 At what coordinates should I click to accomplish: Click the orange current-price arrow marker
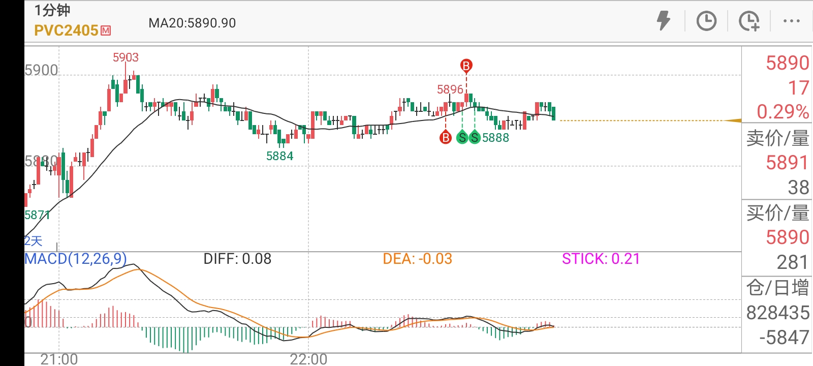(733, 120)
